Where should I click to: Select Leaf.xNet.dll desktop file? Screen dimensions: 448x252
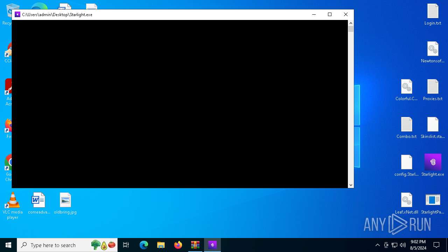coord(406,204)
